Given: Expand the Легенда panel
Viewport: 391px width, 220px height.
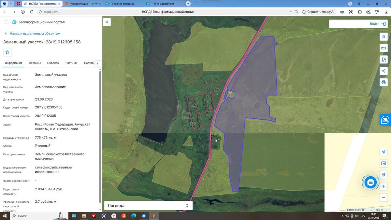Looking at the screenshot, I should (148, 206).
